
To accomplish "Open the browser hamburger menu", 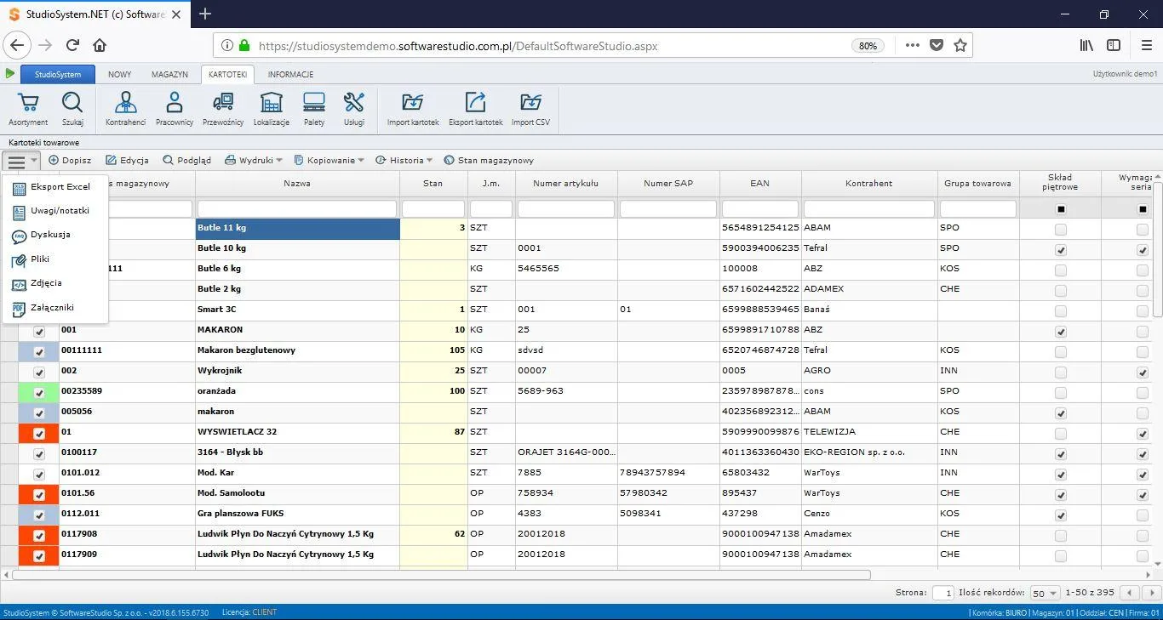I will pos(1146,45).
